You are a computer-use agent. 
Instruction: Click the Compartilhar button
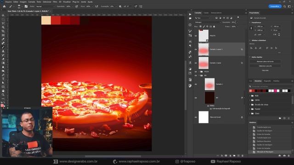click(275, 6)
